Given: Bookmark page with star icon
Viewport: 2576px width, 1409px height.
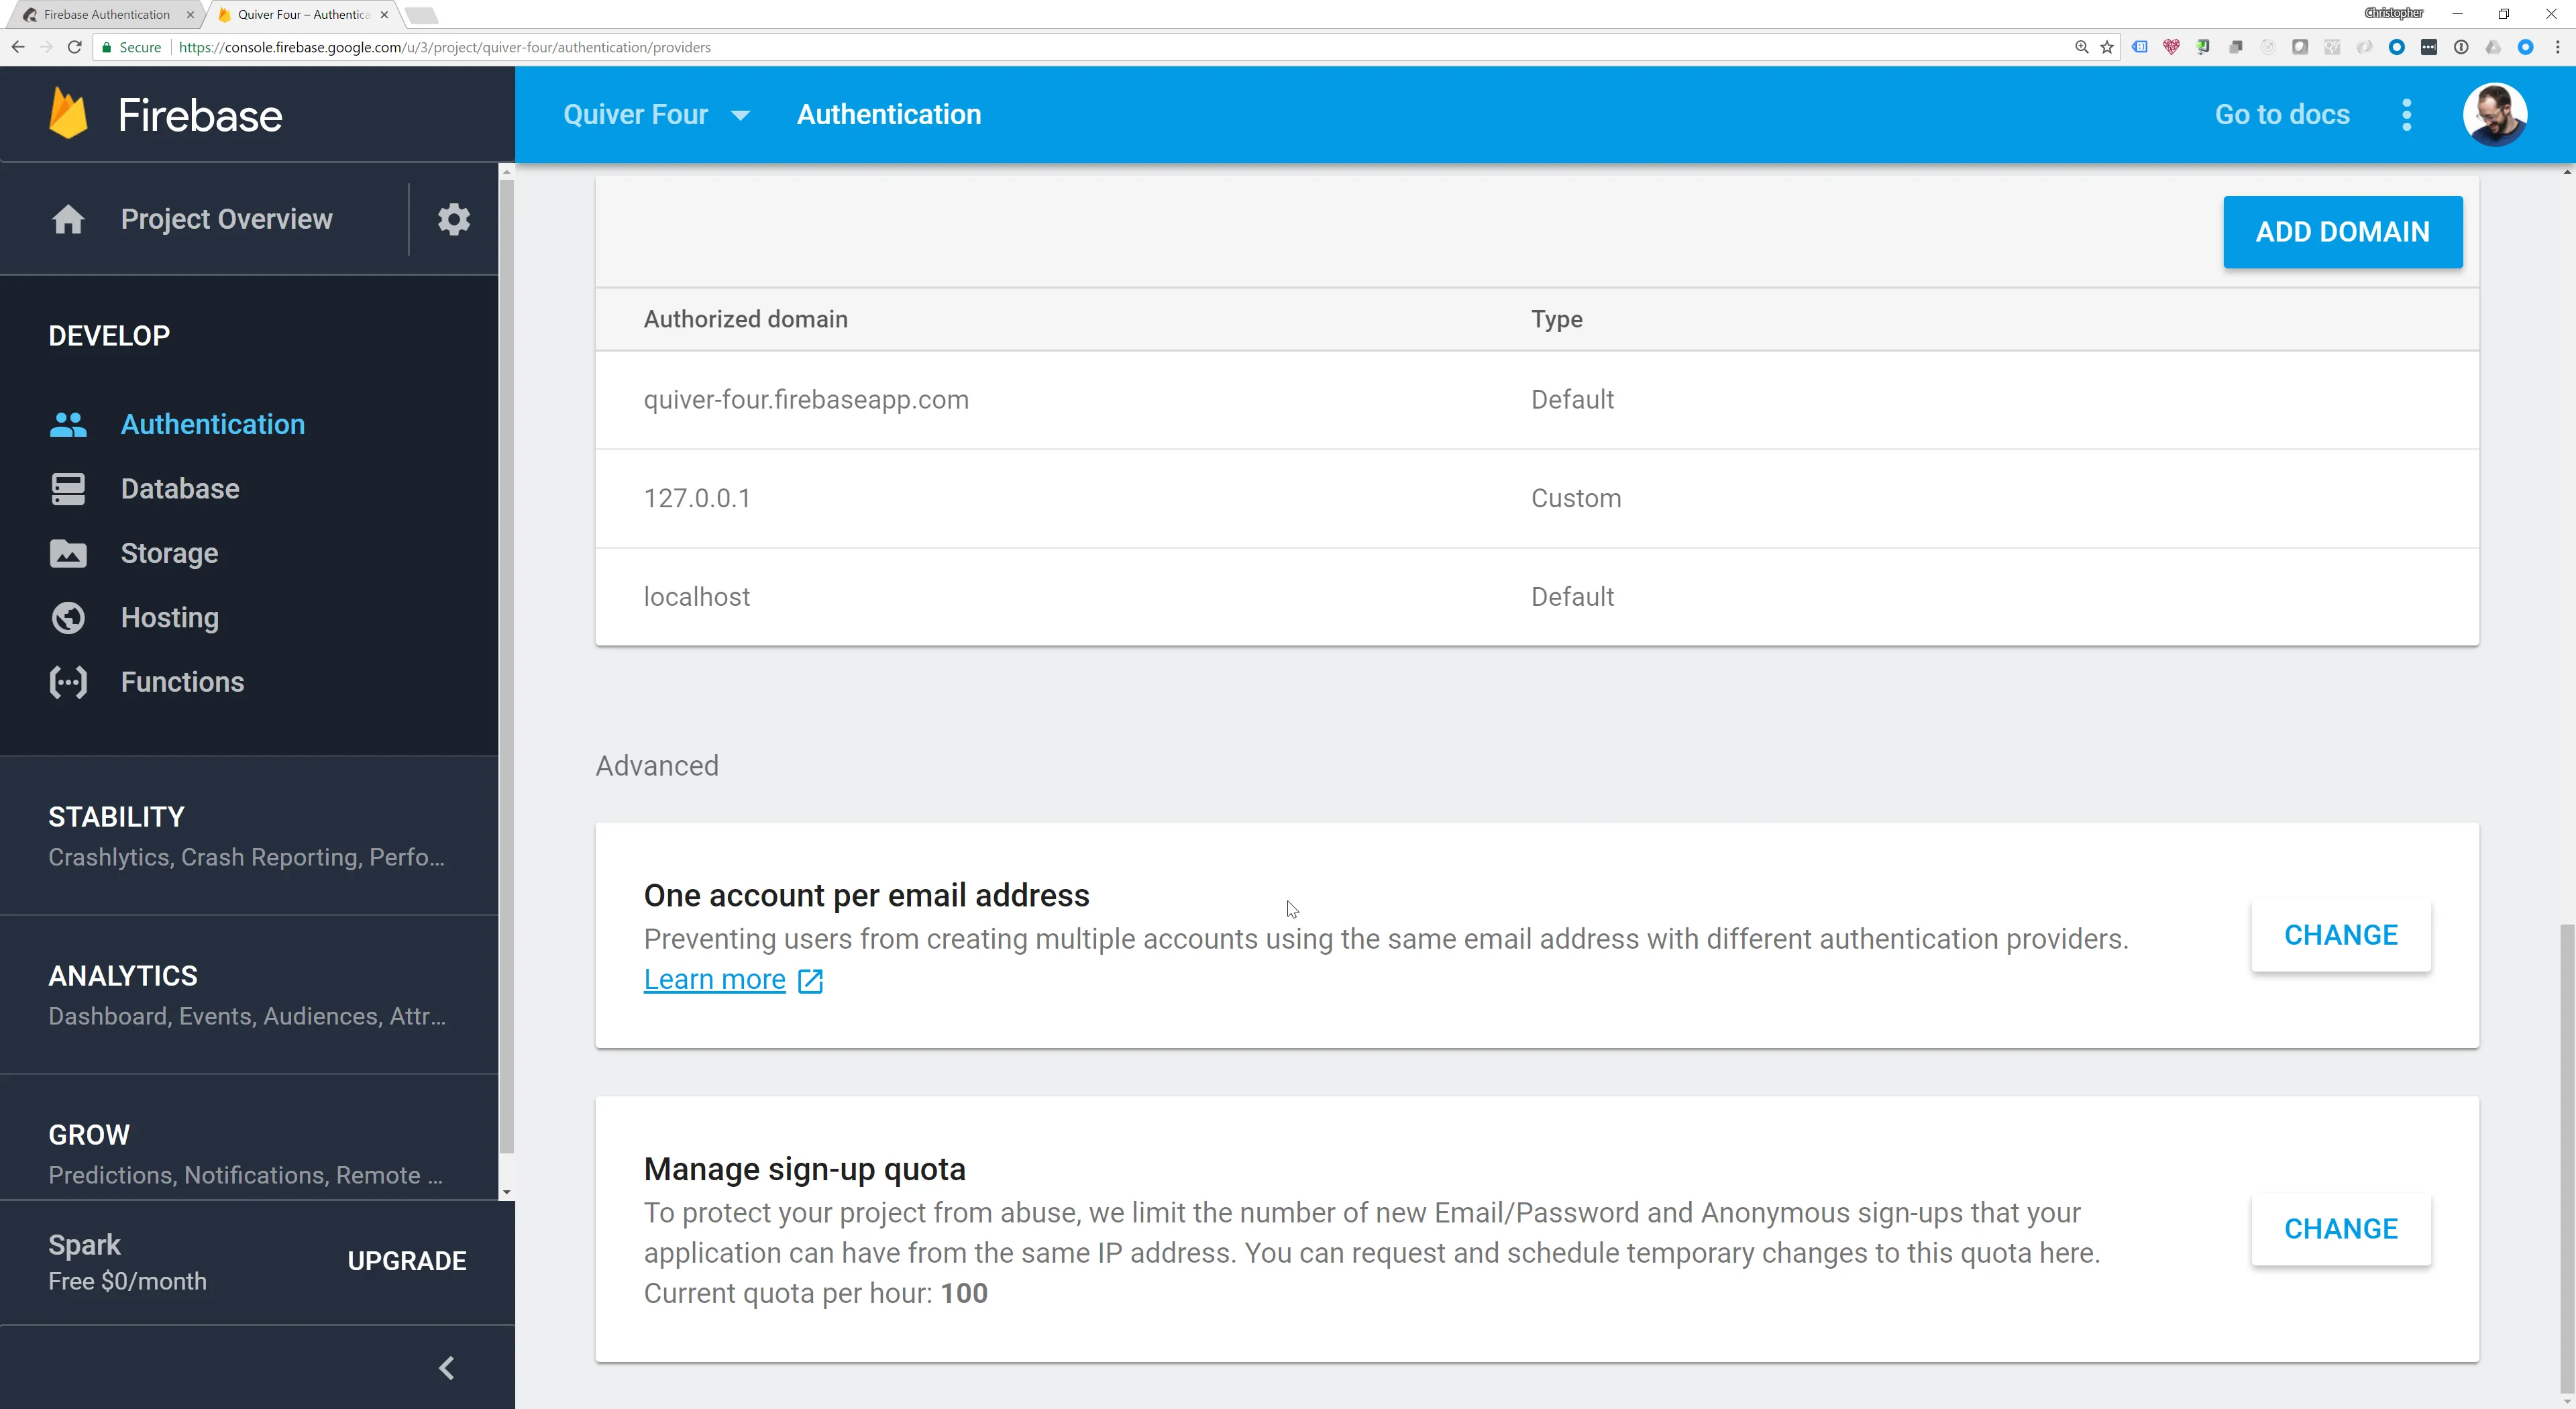Looking at the screenshot, I should [x=2106, y=47].
